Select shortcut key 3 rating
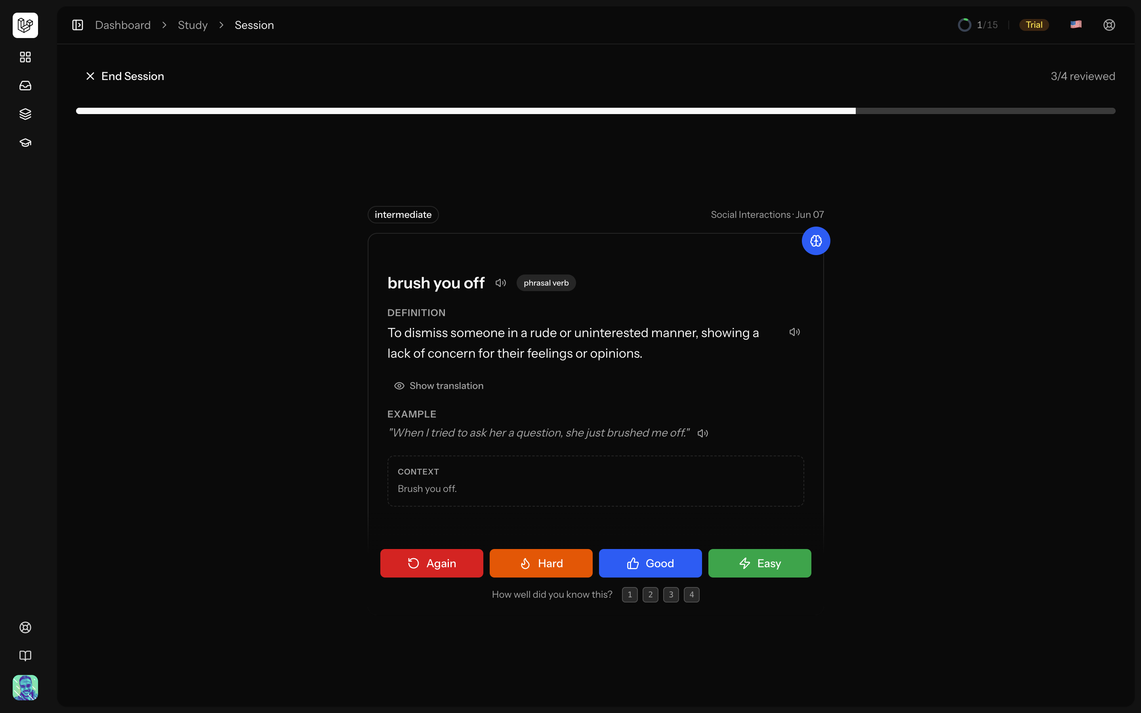The height and width of the screenshot is (713, 1141). (x=671, y=595)
